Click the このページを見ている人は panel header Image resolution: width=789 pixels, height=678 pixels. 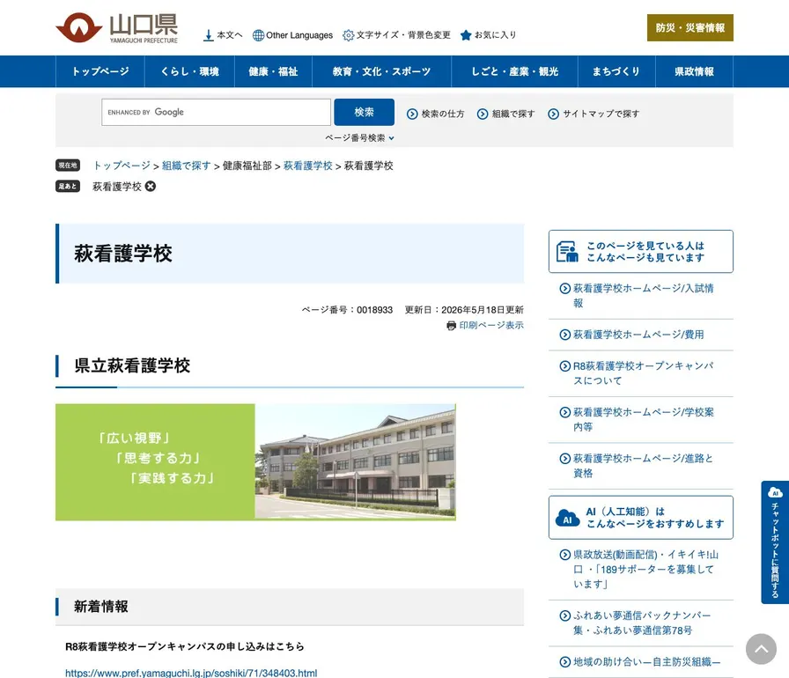coord(640,252)
